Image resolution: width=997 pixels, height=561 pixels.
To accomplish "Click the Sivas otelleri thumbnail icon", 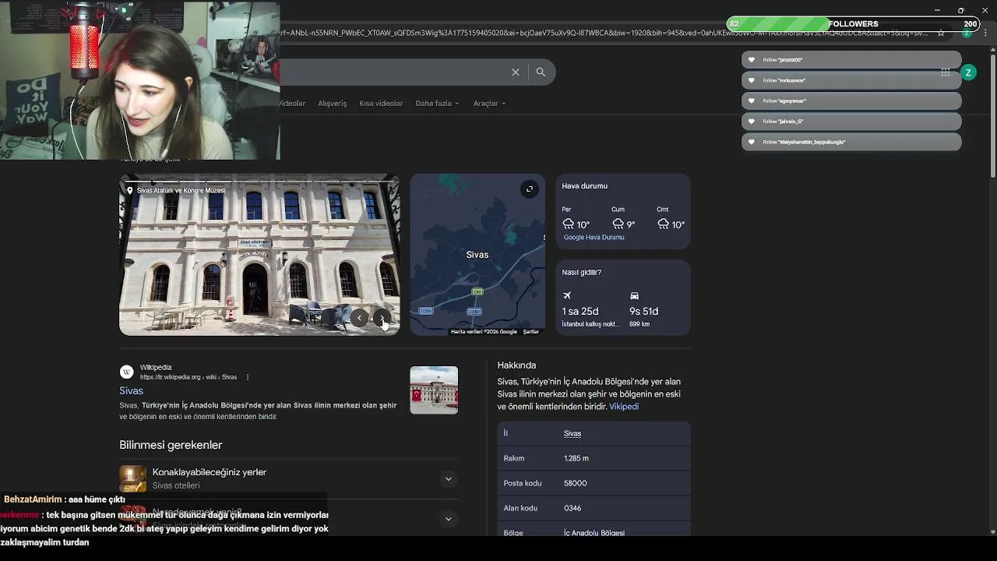I will tap(132, 478).
